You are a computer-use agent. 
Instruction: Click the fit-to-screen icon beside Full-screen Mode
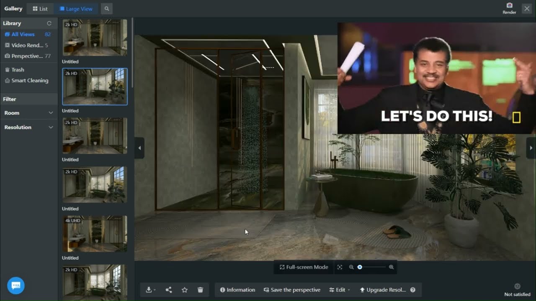[340, 267]
